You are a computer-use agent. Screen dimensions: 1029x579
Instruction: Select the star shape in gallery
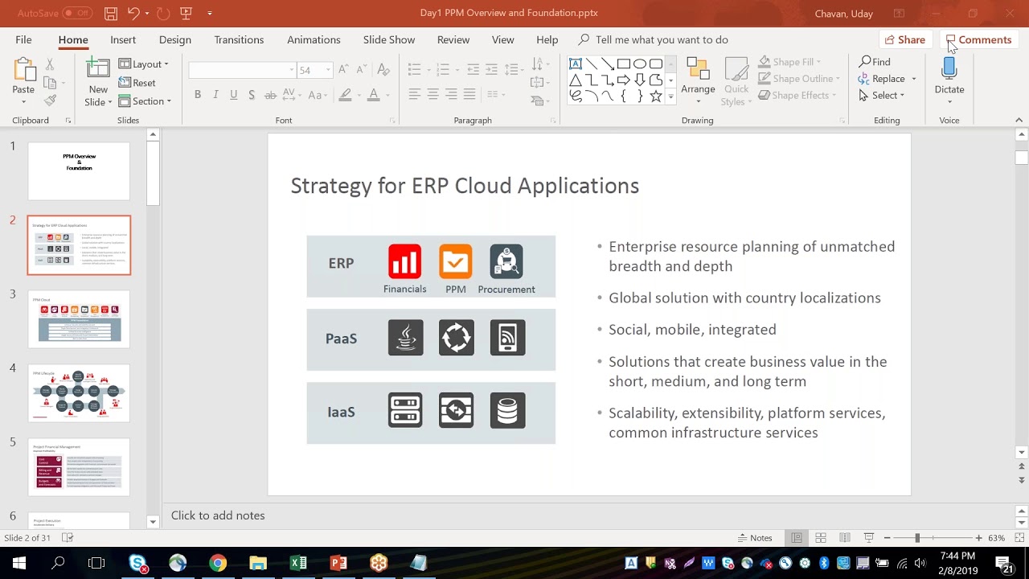click(656, 96)
